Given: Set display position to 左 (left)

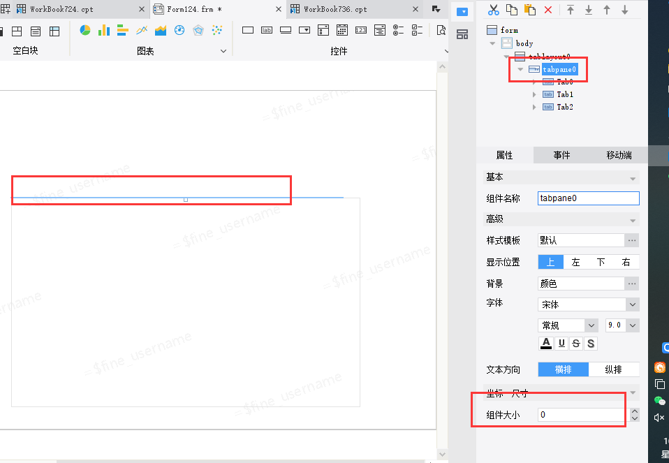Looking at the screenshot, I should (576, 262).
